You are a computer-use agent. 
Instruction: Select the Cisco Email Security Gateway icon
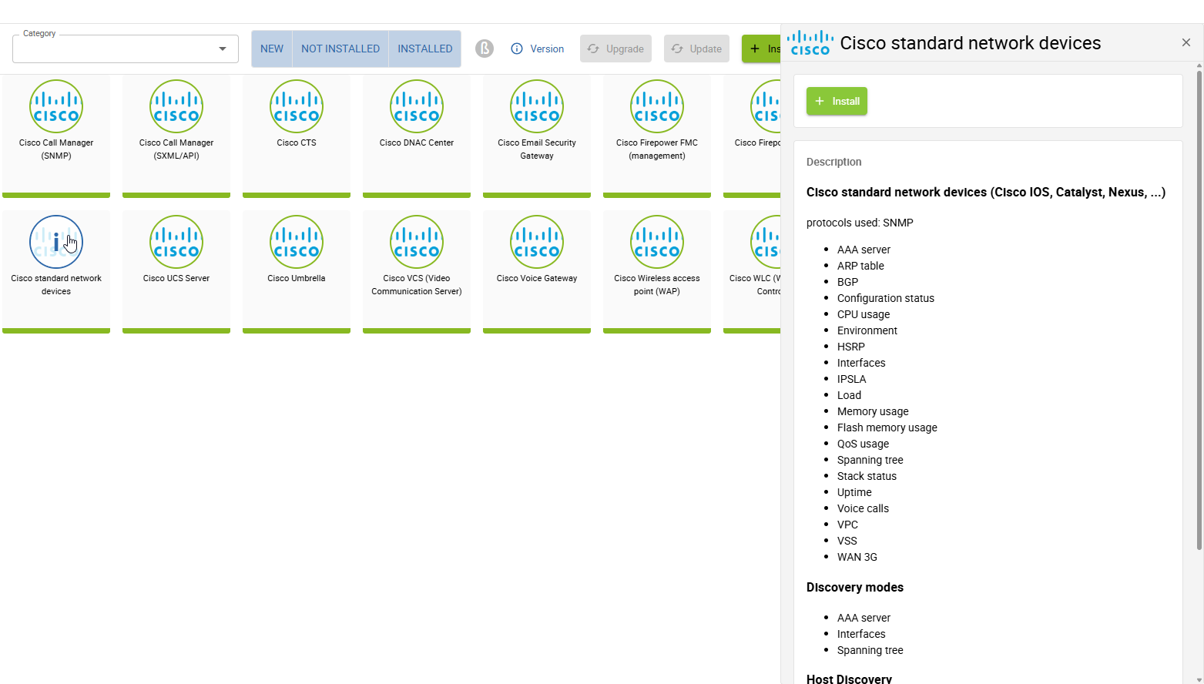537,106
